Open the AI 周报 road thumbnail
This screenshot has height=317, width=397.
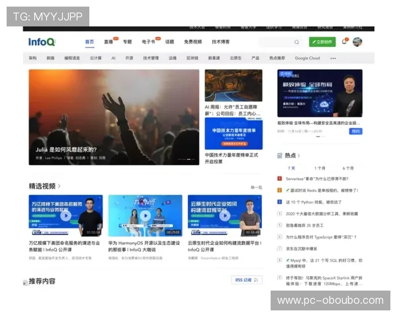pos(234,85)
